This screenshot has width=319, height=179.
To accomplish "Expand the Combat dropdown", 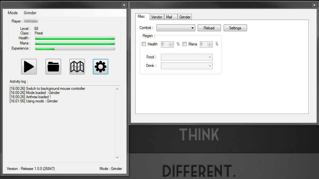I will (x=176, y=28).
